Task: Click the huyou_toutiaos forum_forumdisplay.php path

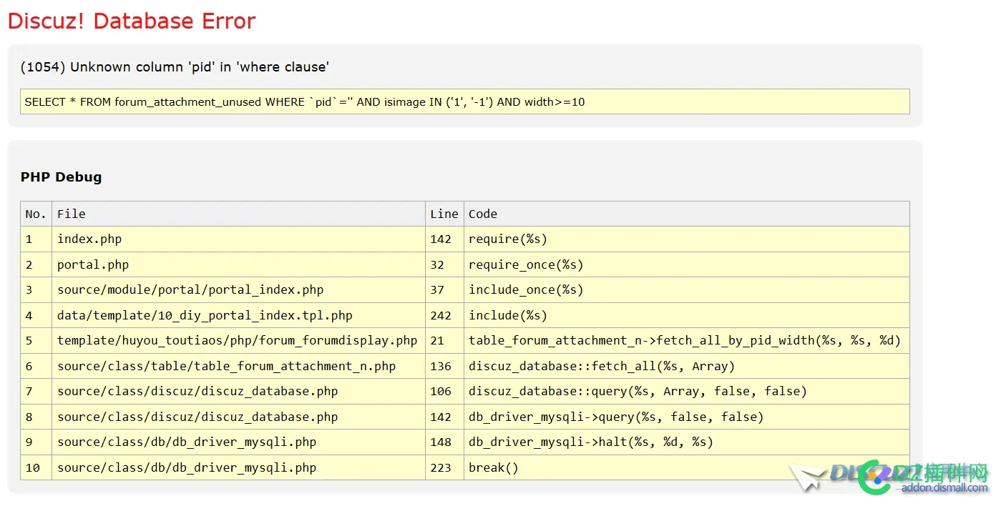Action: (237, 341)
